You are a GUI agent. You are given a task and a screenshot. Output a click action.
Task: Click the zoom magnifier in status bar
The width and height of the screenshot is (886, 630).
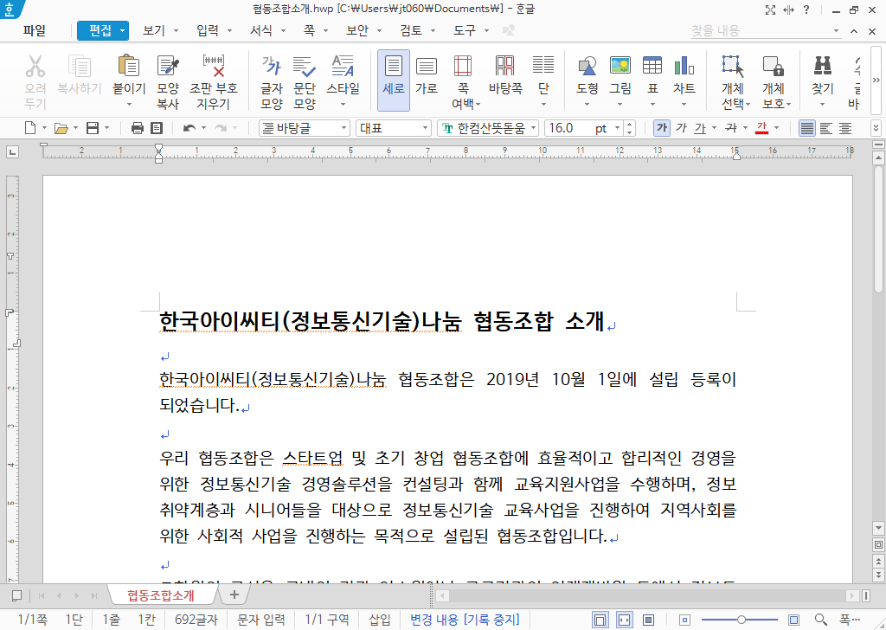click(x=821, y=620)
